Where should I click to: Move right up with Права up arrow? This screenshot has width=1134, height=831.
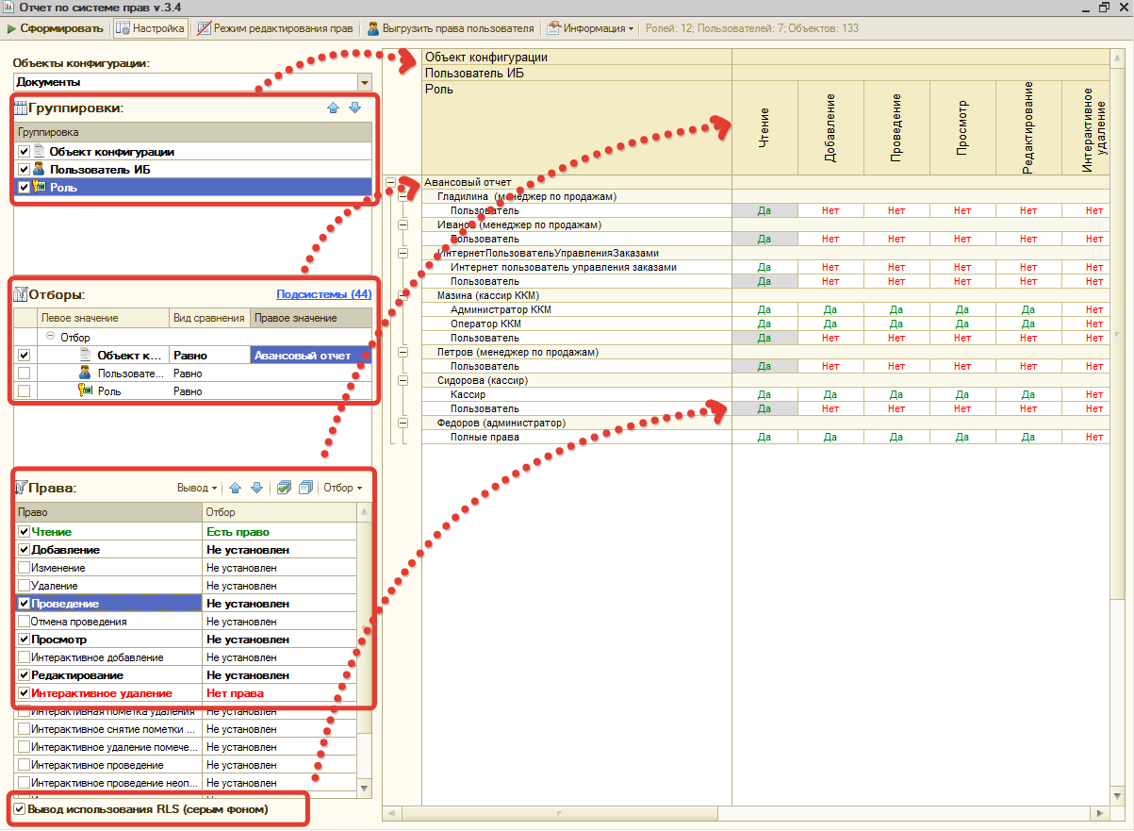tap(235, 488)
